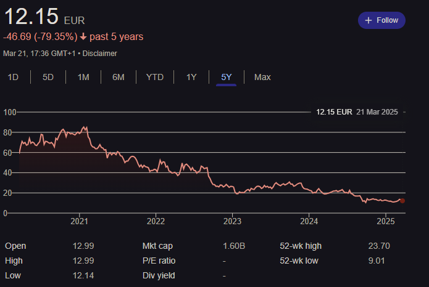Click the red endpoint marker on chart
Image resolution: width=429 pixels, height=287 pixels.
click(x=402, y=201)
